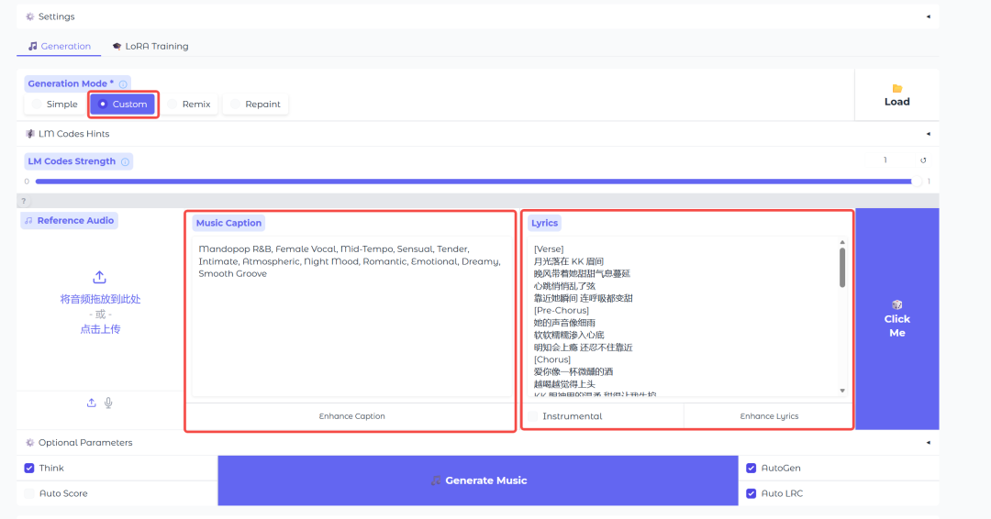The height and width of the screenshot is (519, 991).
Task: Click the microphone record icon
Action: [x=108, y=403]
